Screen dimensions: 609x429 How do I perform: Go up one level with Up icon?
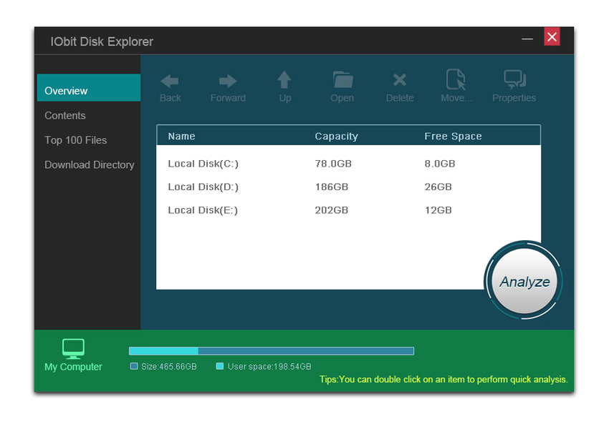pyautogui.click(x=284, y=80)
